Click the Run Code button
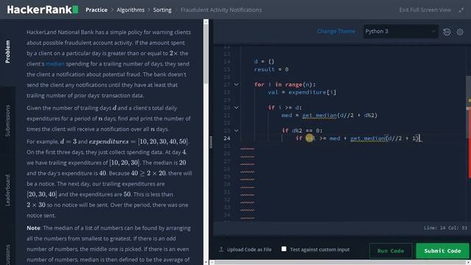The width and height of the screenshot is (471, 265). [391, 251]
